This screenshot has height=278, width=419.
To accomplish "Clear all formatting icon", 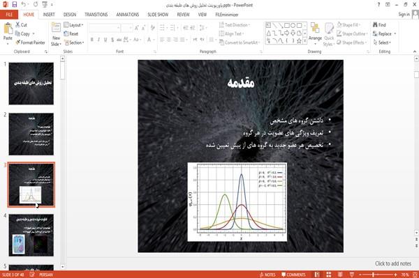I will (152, 27).
